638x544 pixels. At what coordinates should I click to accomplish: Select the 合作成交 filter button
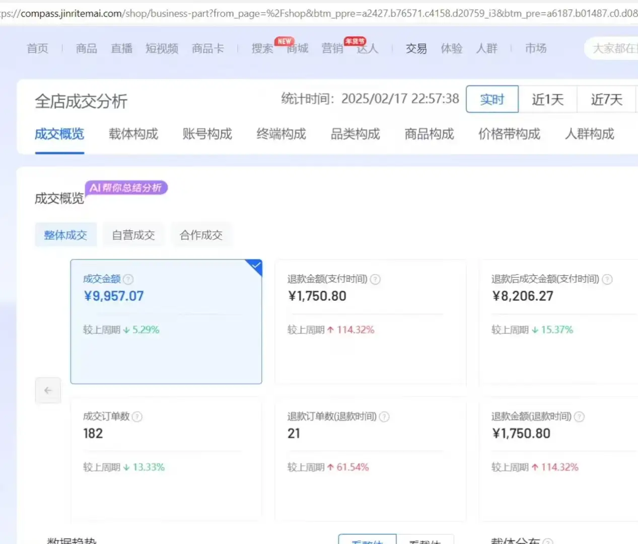(x=201, y=235)
